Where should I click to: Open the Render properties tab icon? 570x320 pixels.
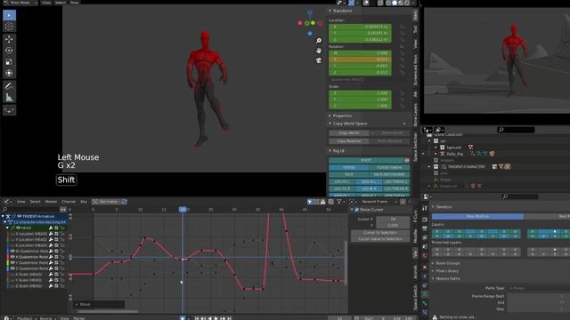tap(425, 220)
